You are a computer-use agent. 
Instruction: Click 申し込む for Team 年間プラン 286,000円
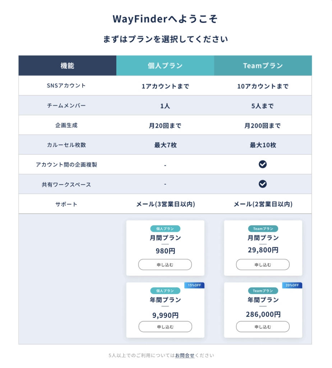click(263, 327)
